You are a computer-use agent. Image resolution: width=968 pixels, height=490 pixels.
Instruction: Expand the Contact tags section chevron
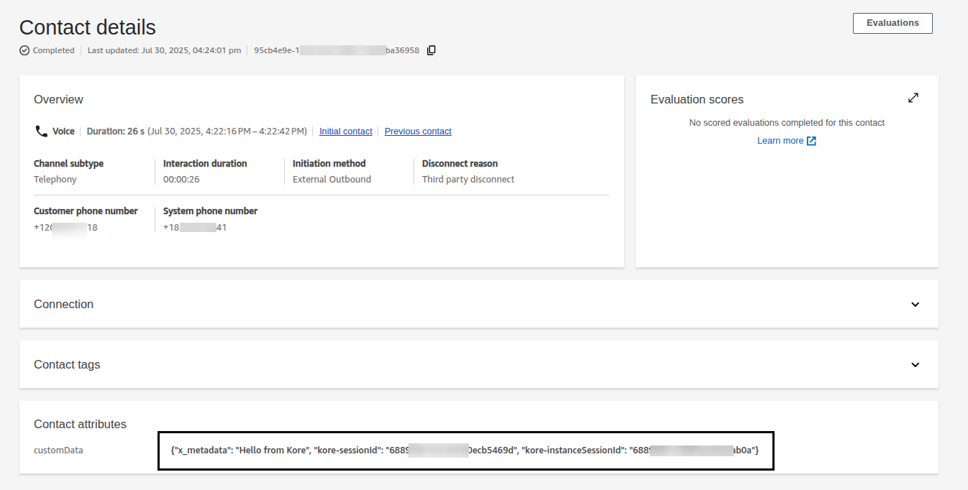[915, 365]
